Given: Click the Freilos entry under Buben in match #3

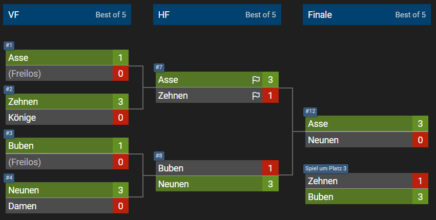Looking at the screenshot, I should click(x=59, y=162).
